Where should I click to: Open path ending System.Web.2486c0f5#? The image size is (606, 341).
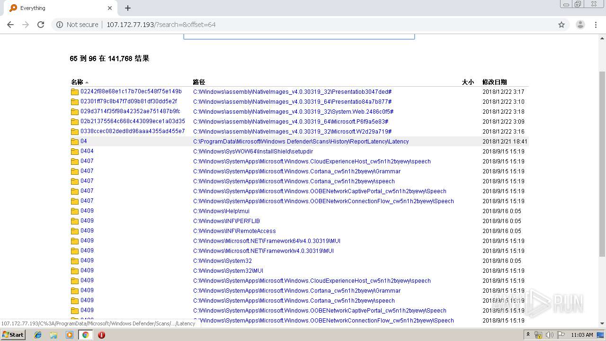point(294,112)
